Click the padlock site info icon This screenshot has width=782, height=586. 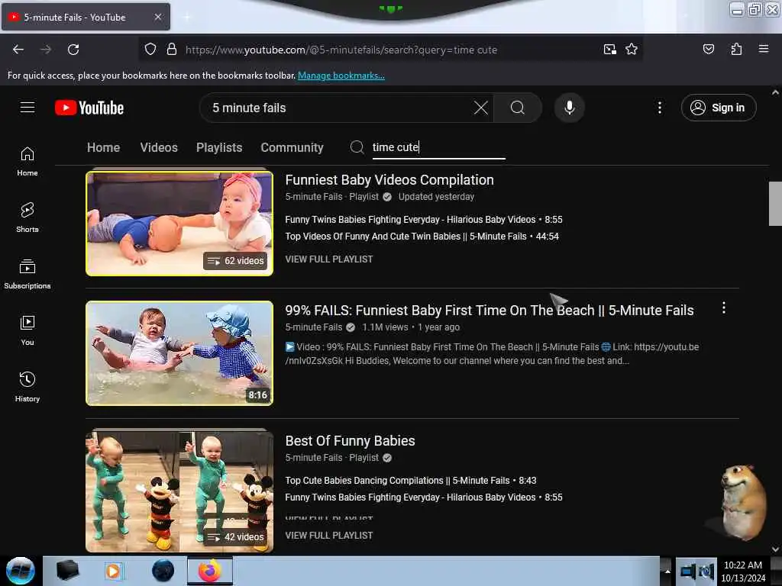point(172,50)
